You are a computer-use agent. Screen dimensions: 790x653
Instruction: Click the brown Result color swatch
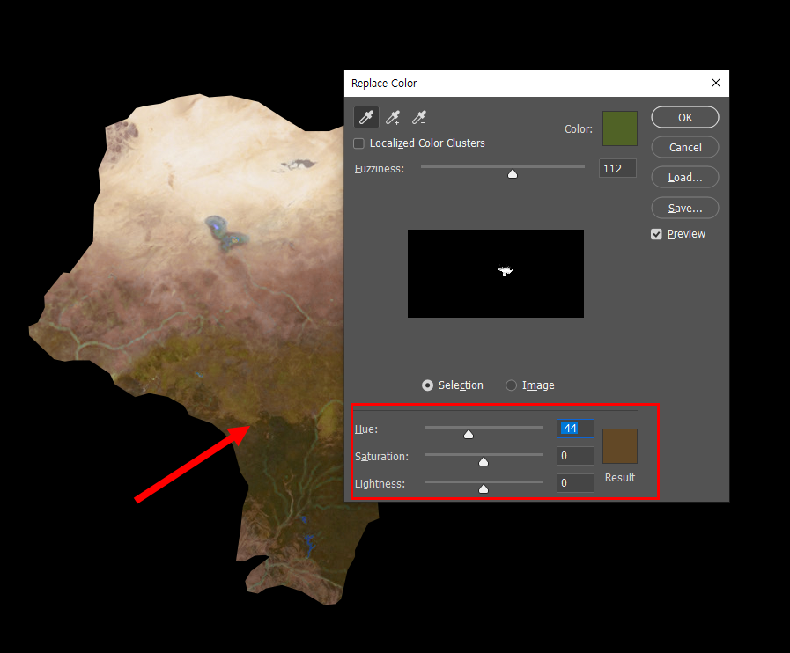click(x=620, y=446)
